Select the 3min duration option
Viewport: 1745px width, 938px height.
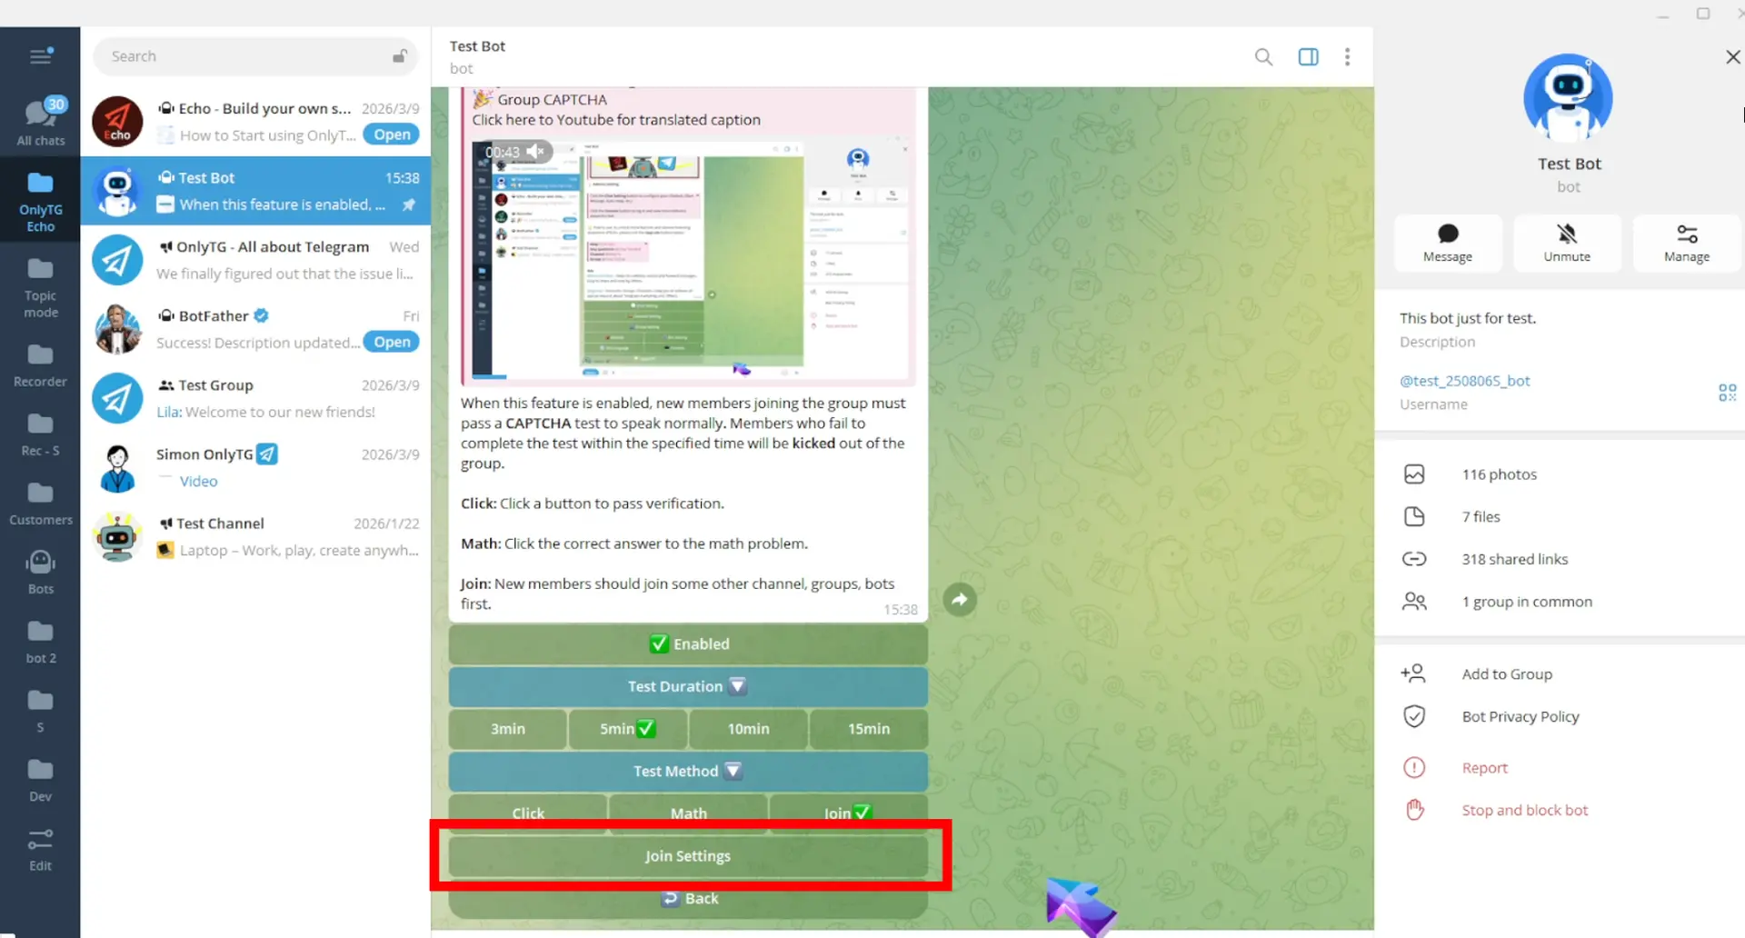coord(507,729)
